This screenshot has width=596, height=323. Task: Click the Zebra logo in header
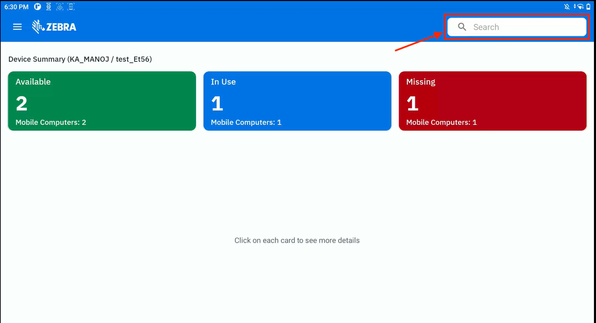tap(54, 27)
